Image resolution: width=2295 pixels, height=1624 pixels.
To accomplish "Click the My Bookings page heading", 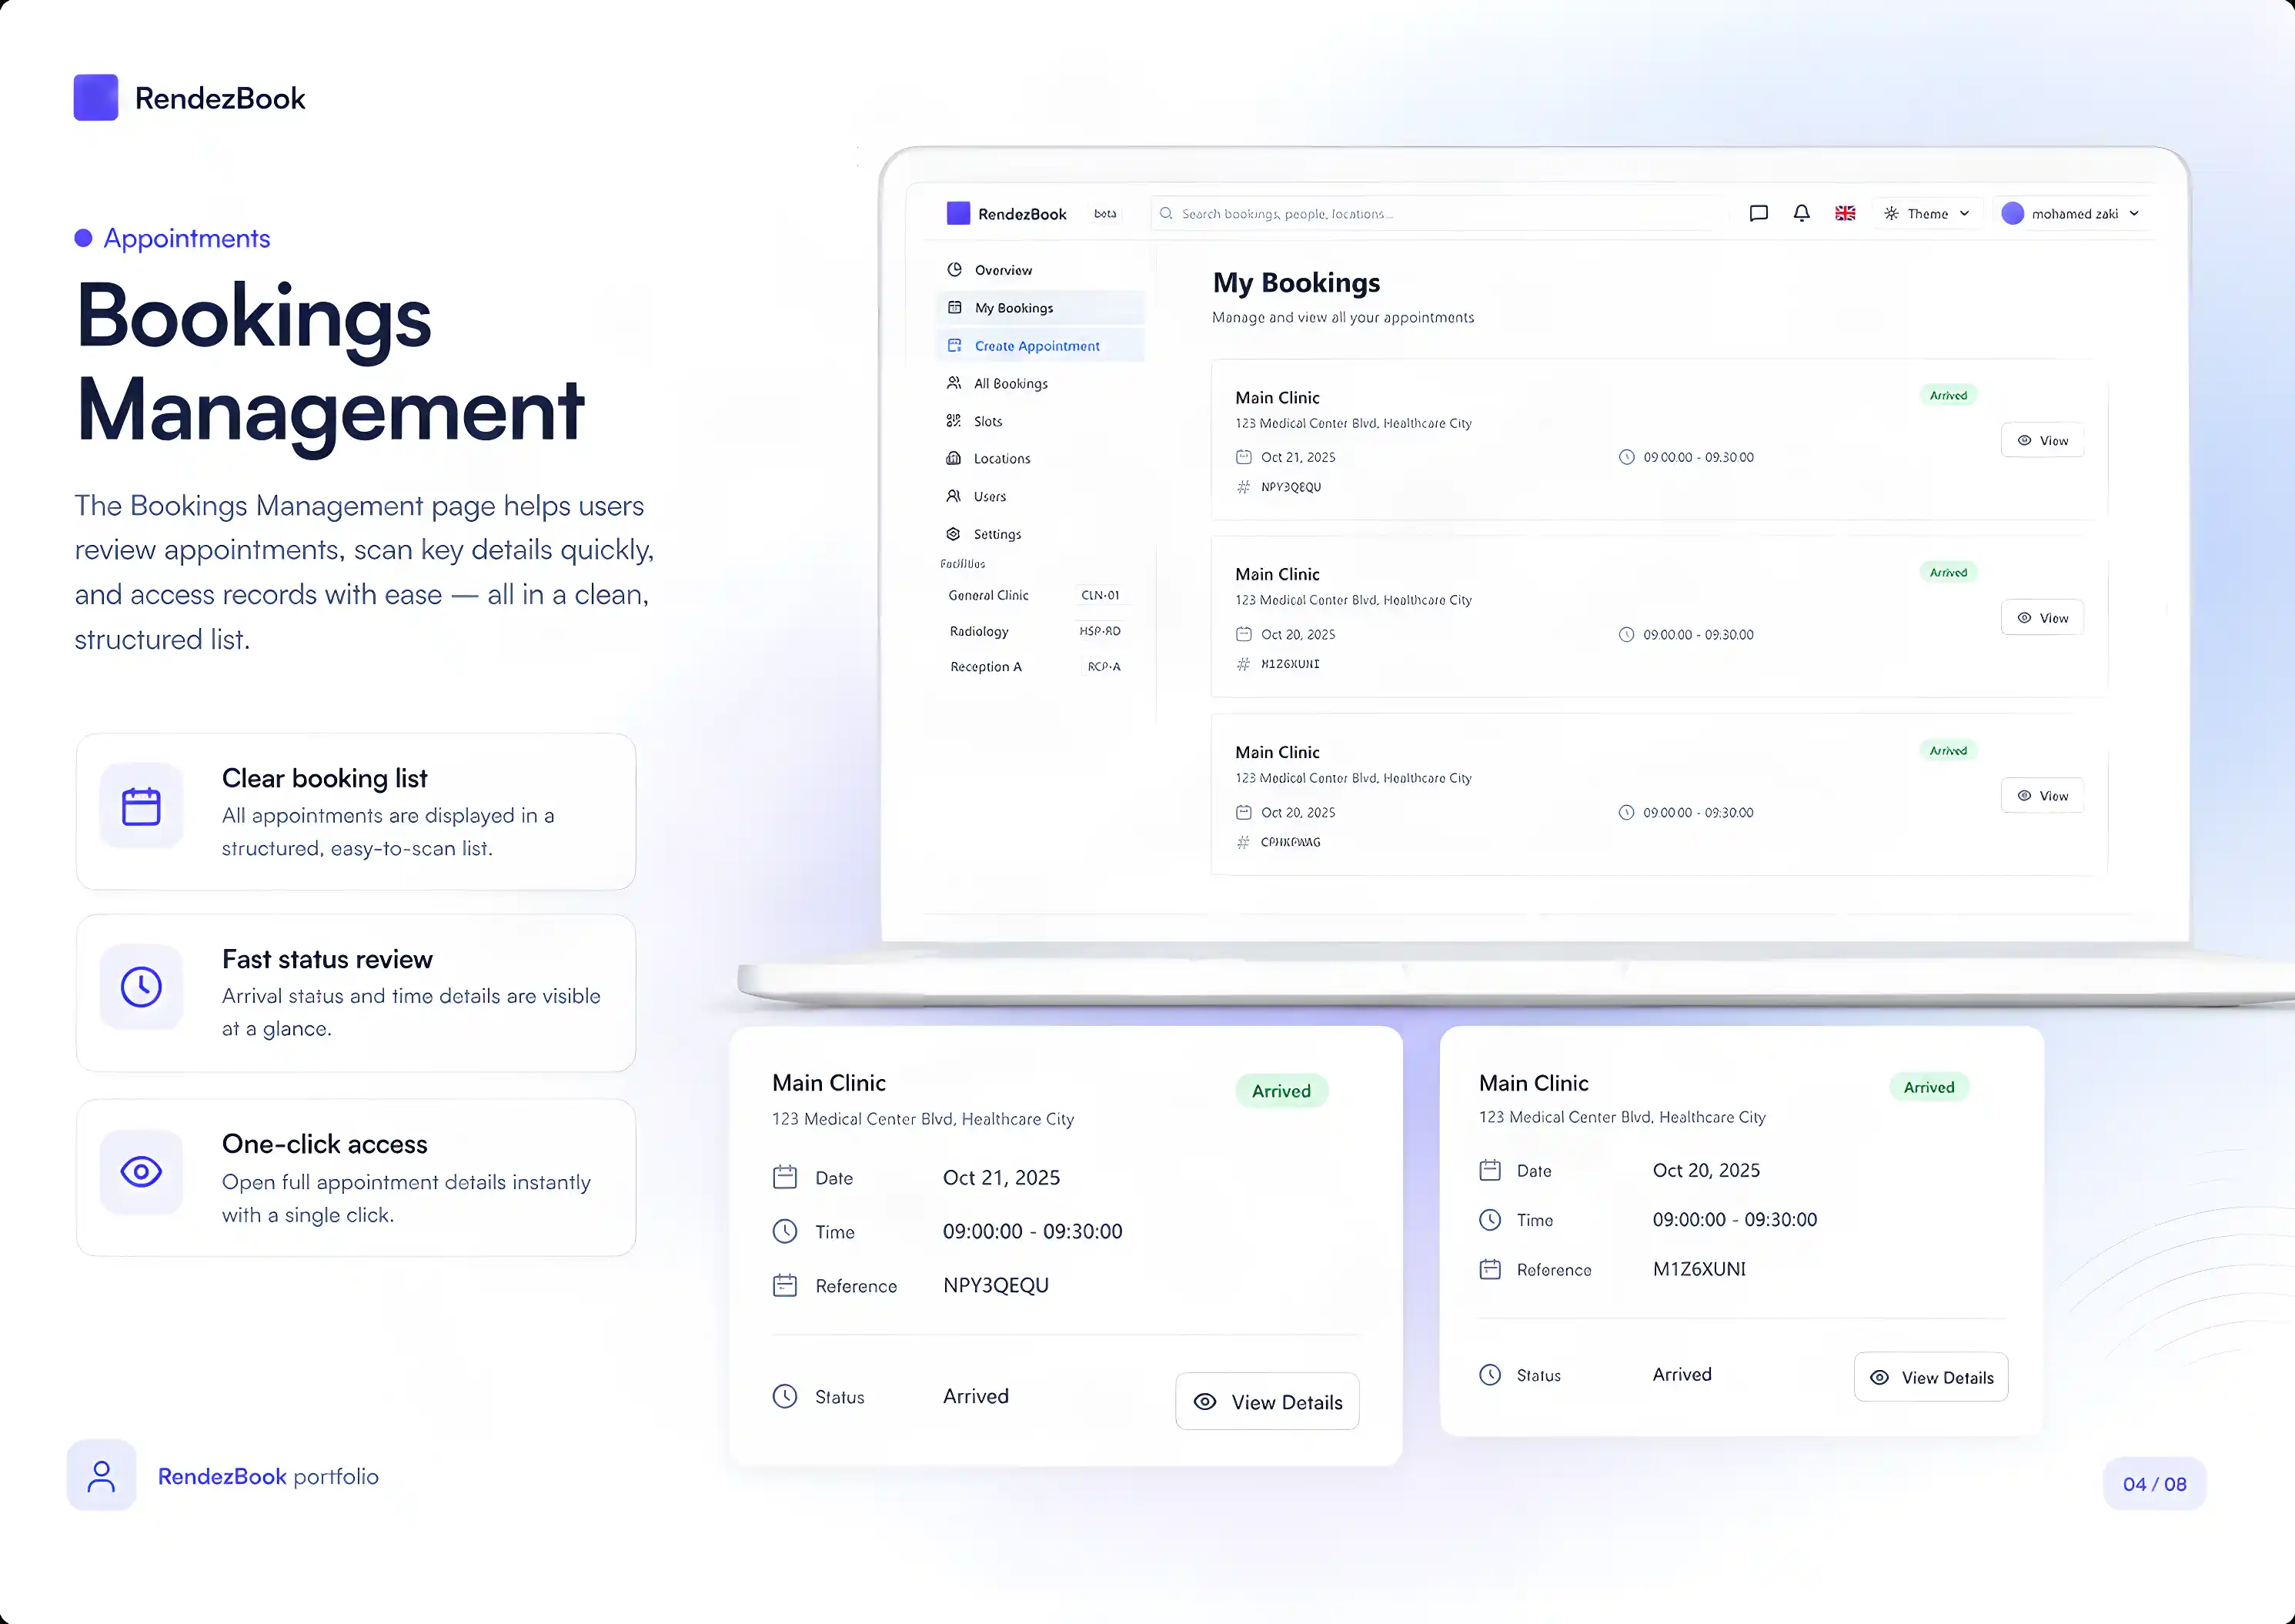I will [1296, 283].
